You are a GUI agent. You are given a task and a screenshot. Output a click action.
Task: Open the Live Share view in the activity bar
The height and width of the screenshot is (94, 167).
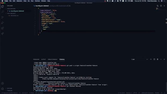click(2, 34)
